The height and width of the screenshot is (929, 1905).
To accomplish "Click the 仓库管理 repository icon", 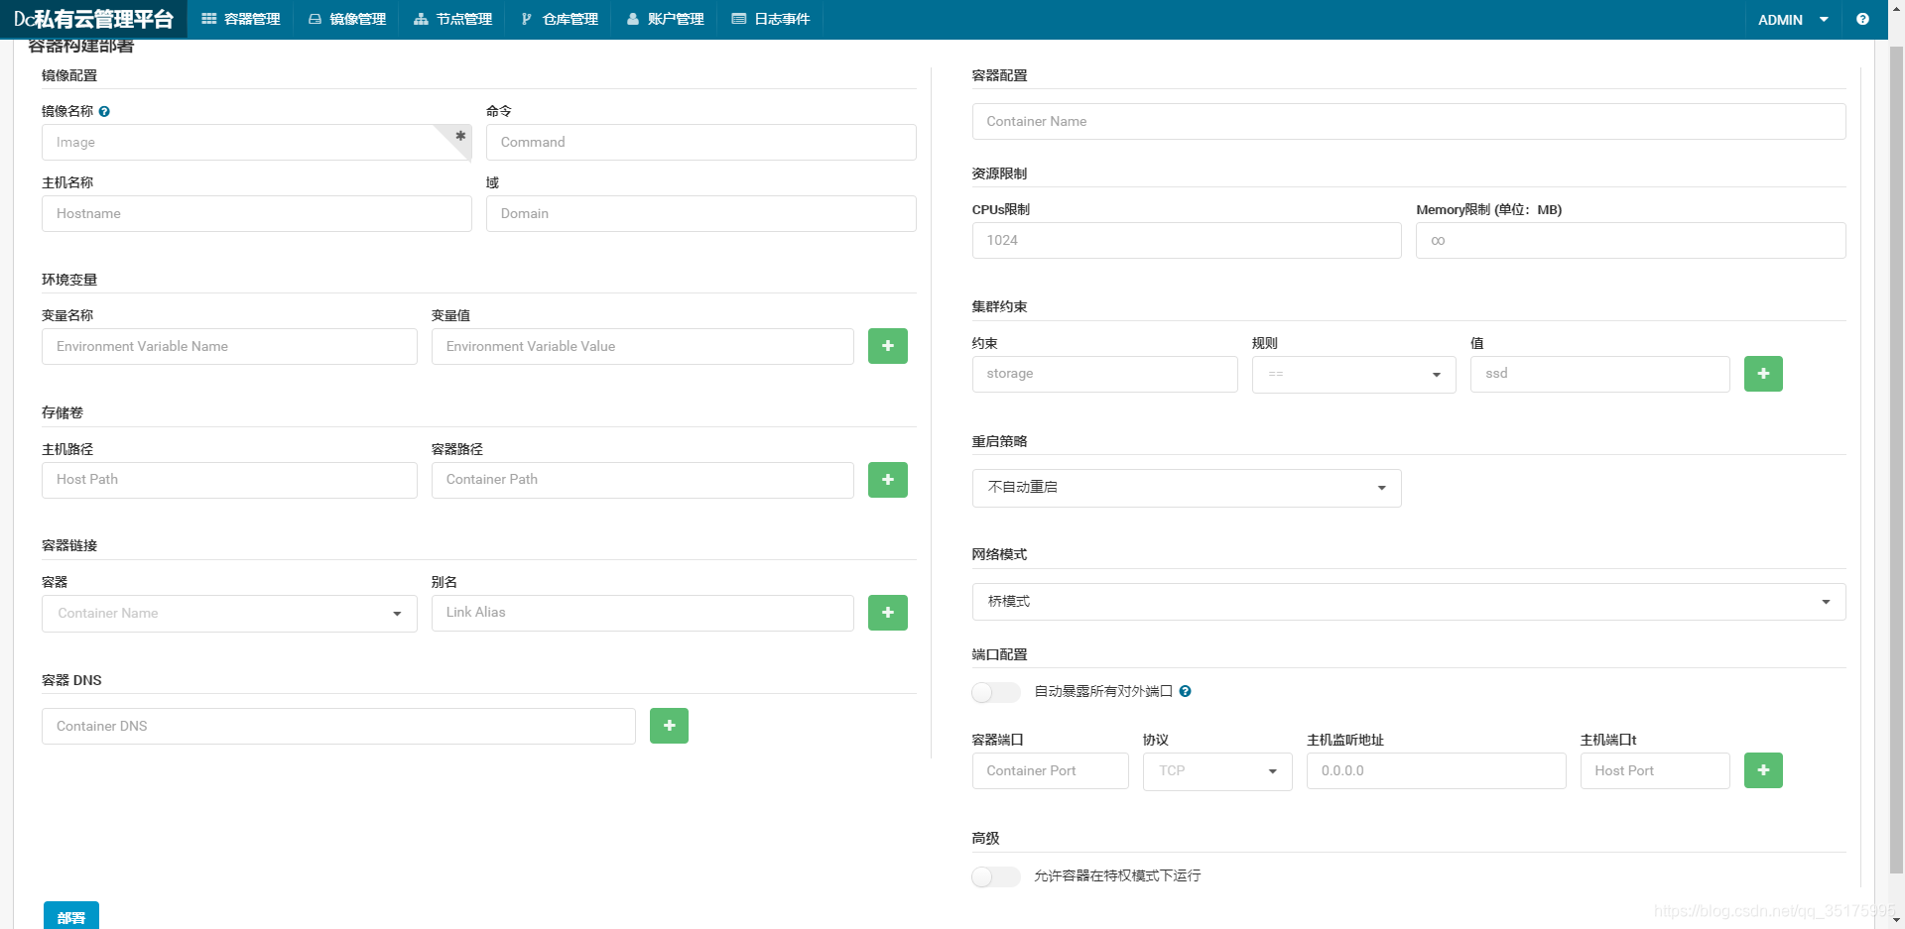I will [527, 19].
